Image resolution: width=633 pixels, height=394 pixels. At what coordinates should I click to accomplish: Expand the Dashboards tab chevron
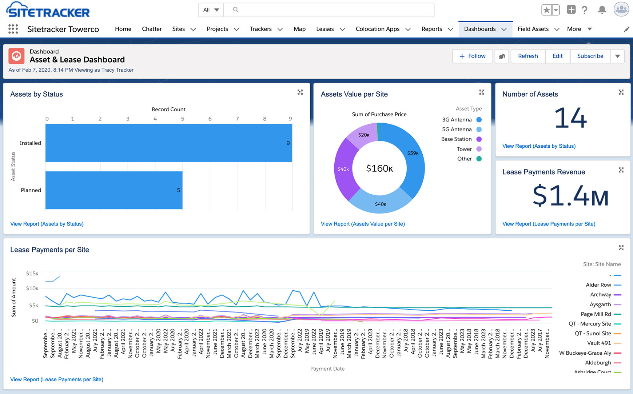pos(504,29)
